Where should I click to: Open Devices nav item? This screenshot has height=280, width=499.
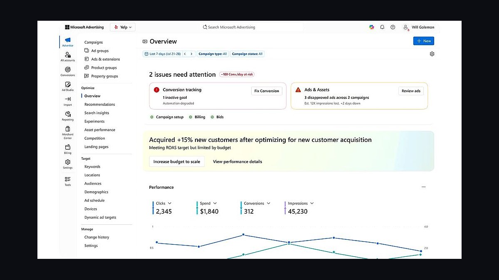pyautogui.click(x=91, y=209)
